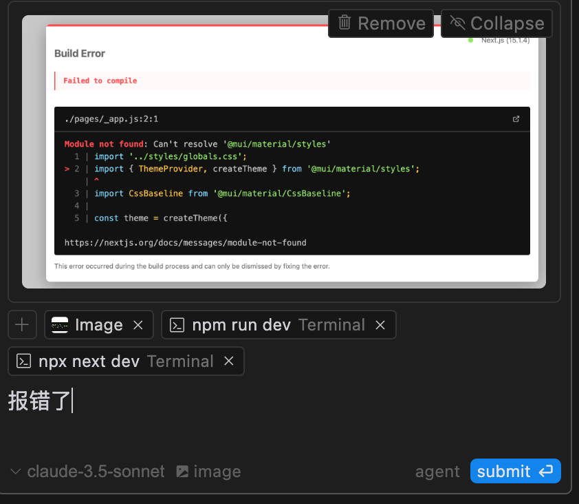The width and height of the screenshot is (579, 504).
Task: Toggle agent mode
Action: tap(437, 472)
